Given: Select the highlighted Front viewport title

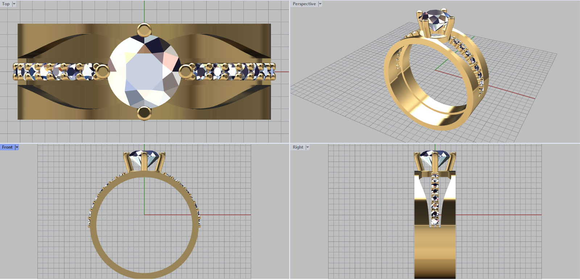Looking at the screenshot, I should (x=7, y=147).
